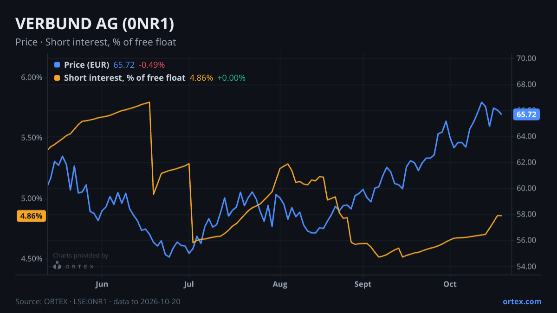Click the blue 65.72 price axis tag
Viewport: 557px width, 313px height.
(526, 115)
